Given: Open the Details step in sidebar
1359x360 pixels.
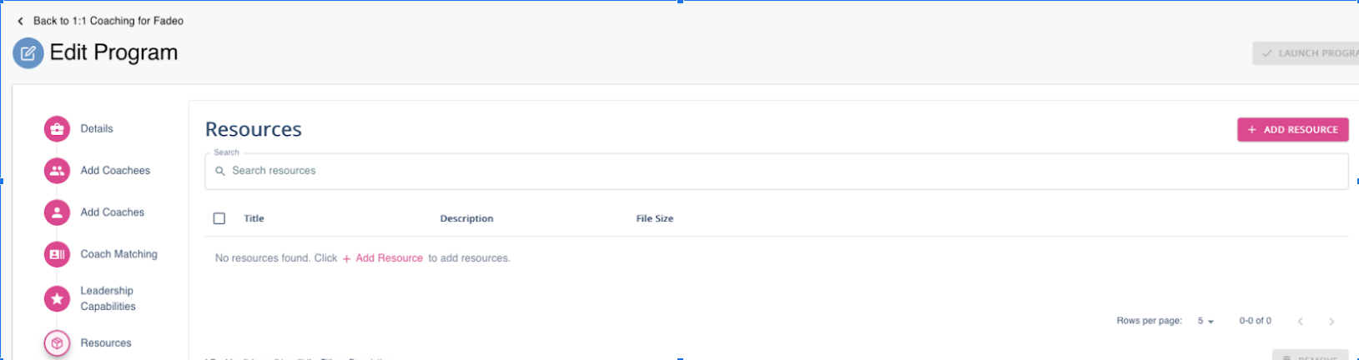Looking at the screenshot, I should click(97, 129).
